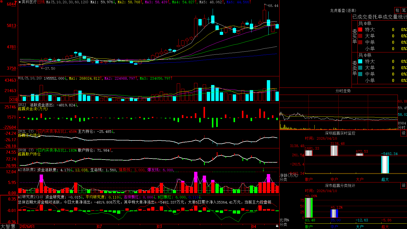Click the red 特大 buy-order swatch
The width and height of the screenshot is (407, 229).
[360, 30]
